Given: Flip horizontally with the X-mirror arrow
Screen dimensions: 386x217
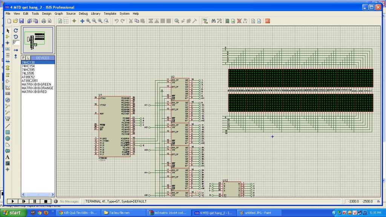Looking at the screenshot, I should pos(16,50).
